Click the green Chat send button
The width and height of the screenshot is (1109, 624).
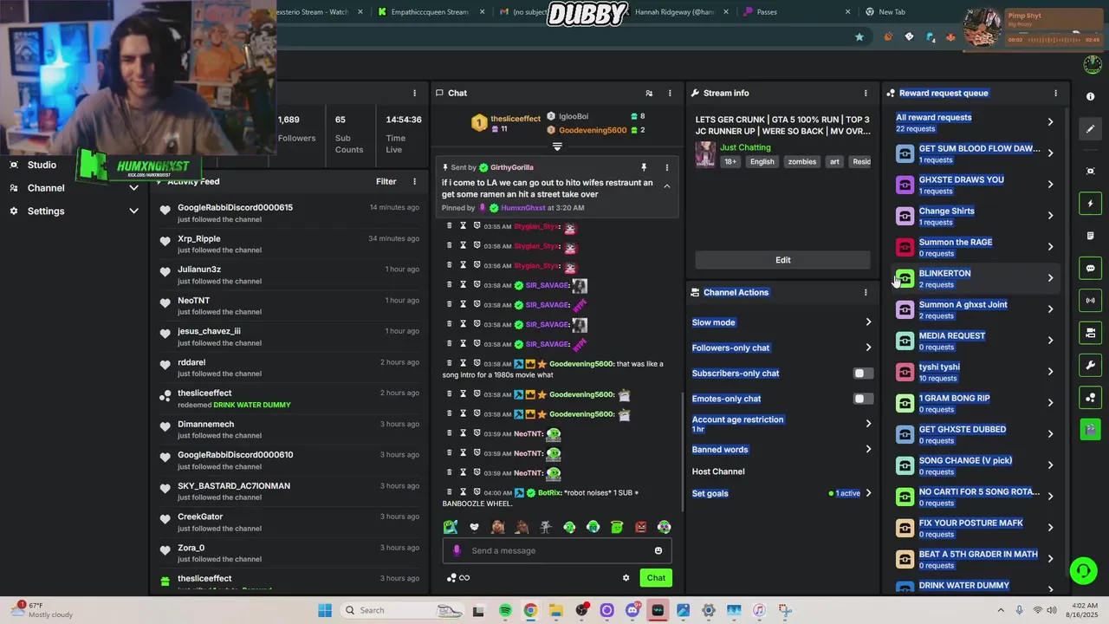pos(656,578)
